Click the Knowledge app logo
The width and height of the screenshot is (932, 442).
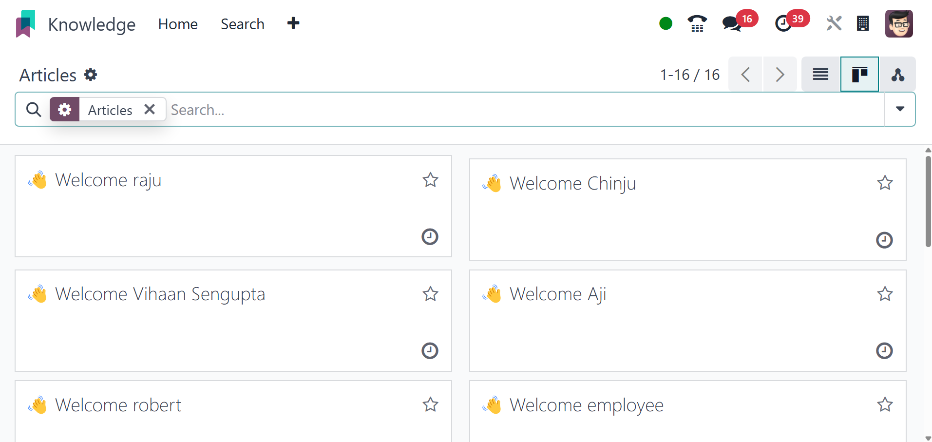coord(25,23)
